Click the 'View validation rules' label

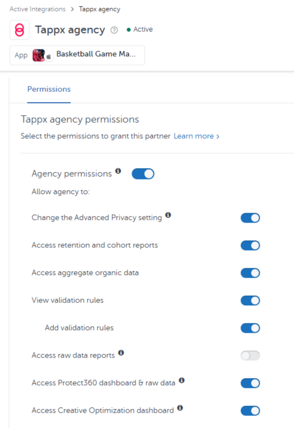pyautogui.click(x=68, y=300)
